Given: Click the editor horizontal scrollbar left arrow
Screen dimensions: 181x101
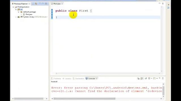Looking at the screenshot, I should click(x=57, y=74).
